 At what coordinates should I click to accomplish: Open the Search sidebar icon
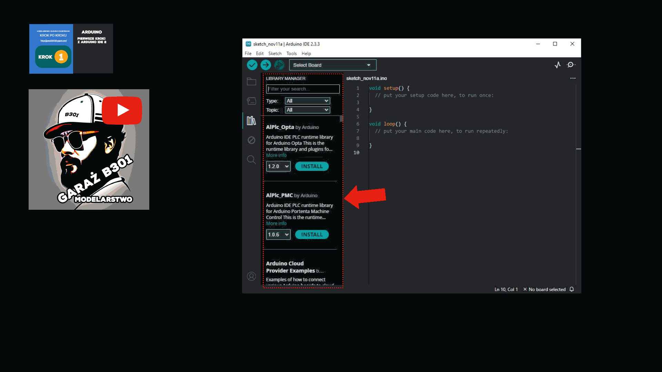pyautogui.click(x=251, y=160)
